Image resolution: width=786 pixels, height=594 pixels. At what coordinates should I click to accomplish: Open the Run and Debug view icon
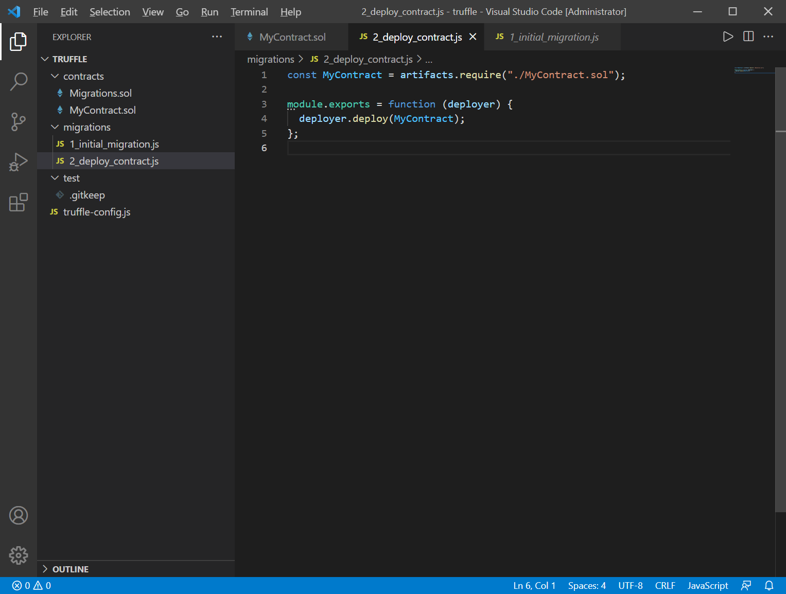pyautogui.click(x=19, y=162)
